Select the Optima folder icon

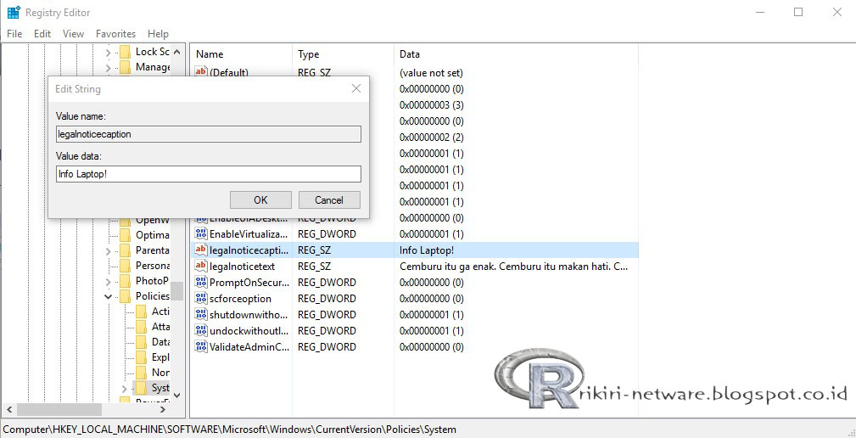(125, 235)
